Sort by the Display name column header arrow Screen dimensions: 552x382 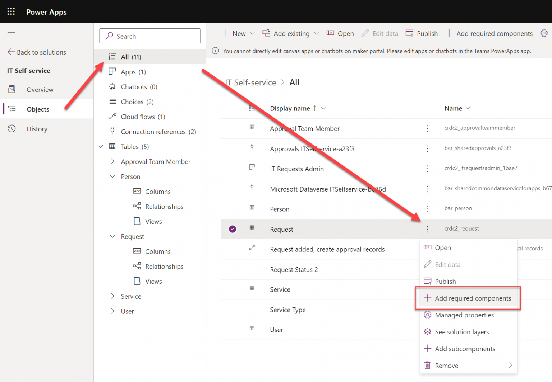(314, 108)
